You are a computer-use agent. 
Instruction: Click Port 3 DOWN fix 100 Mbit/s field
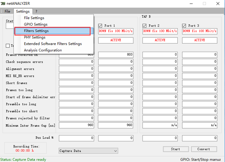click(200, 31)
